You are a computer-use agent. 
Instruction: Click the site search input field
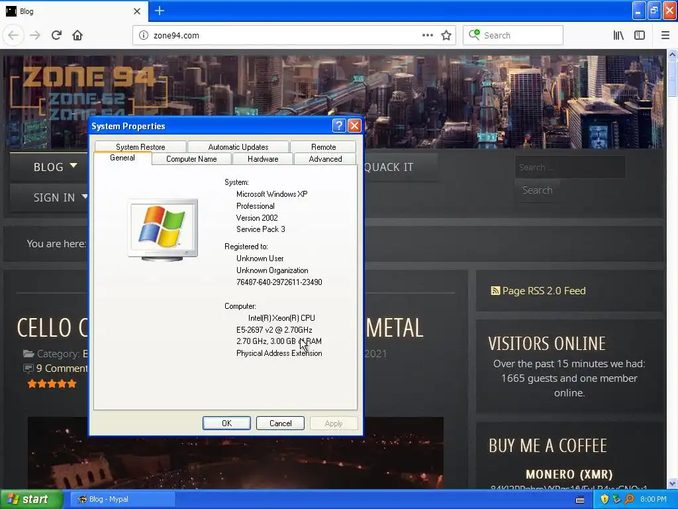click(570, 167)
